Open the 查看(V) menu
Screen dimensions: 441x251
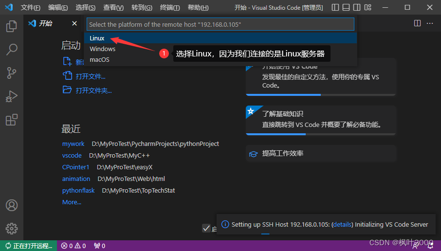(113, 8)
